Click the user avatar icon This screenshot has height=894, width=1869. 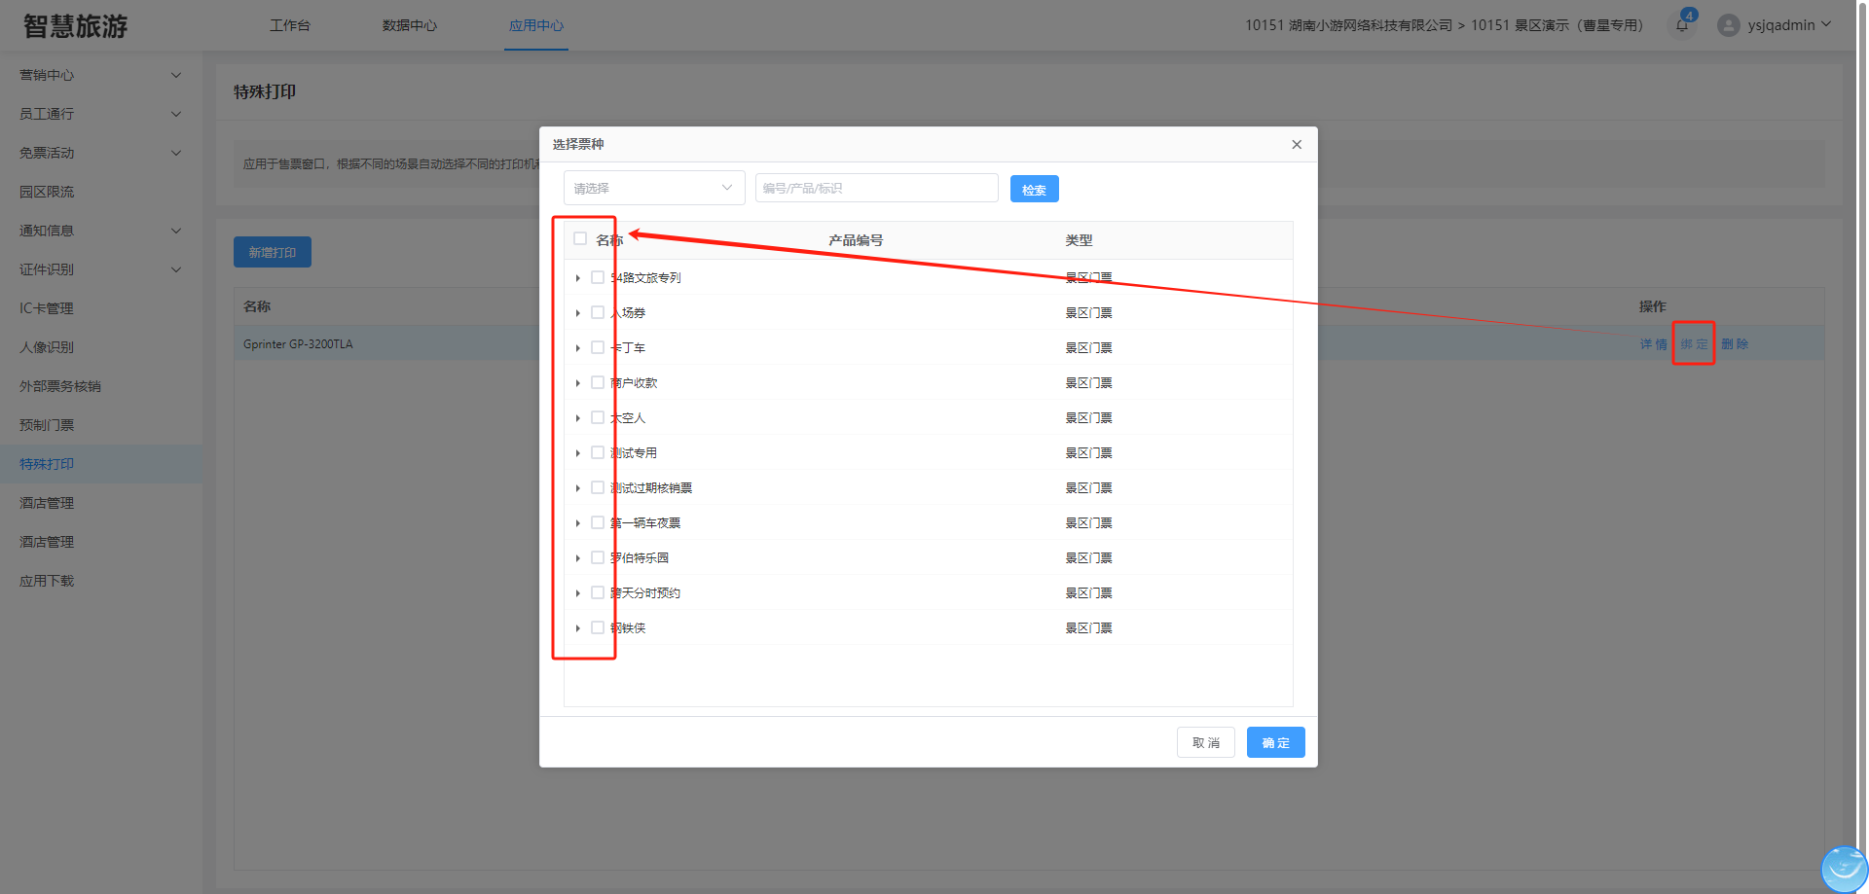point(1728,25)
